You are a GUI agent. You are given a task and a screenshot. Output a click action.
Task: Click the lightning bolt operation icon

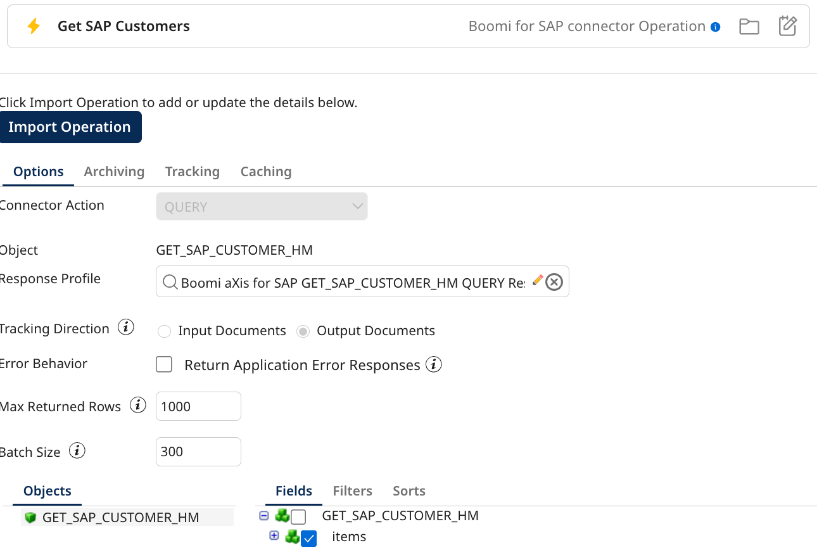coord(34,26)
